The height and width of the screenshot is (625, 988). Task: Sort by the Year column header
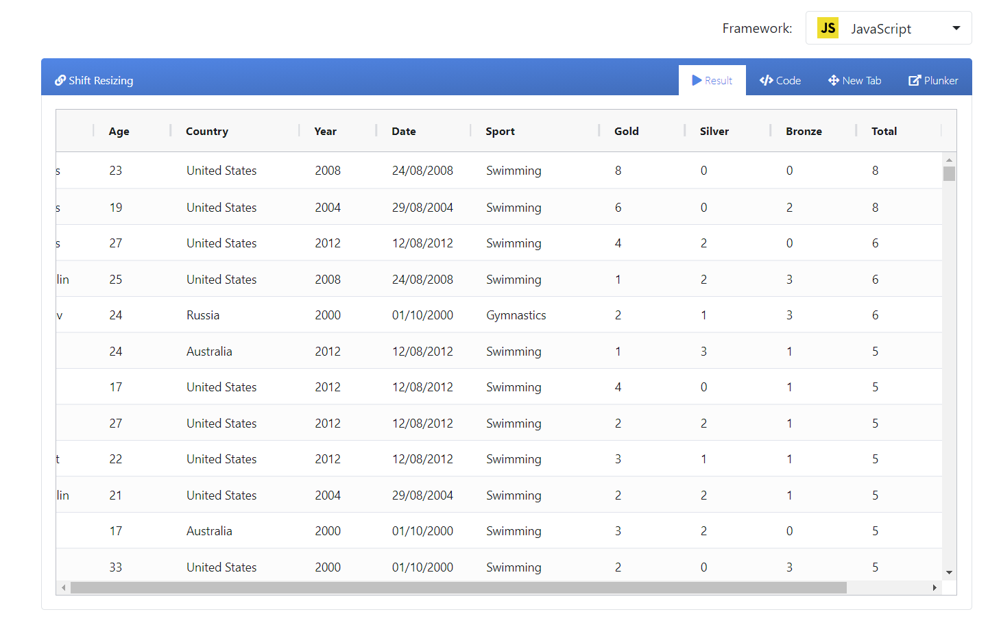pyautogui.click(x=326, y=131)
